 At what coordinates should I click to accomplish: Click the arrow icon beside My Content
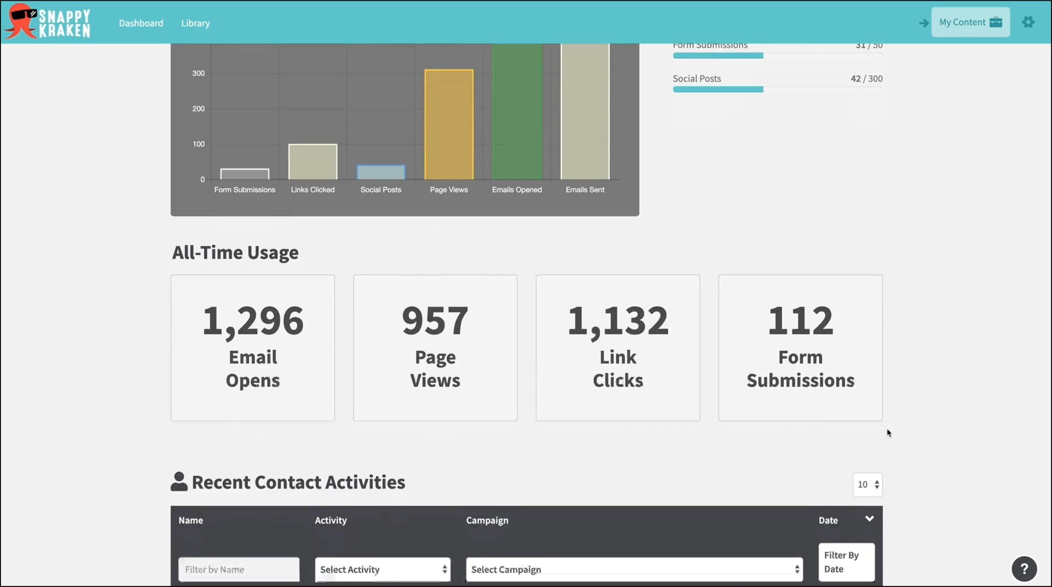[x=924, y=23]
